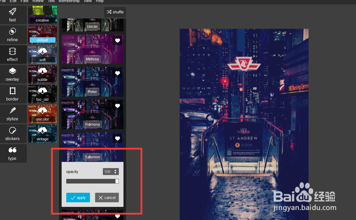
Task: Open the type quotation tool
Action: 12,153
